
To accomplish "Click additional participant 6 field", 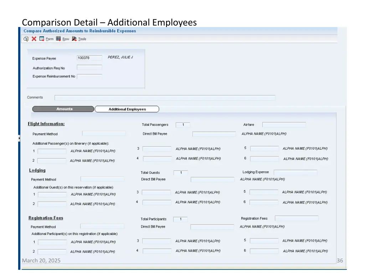I will [x=264, y=251].
